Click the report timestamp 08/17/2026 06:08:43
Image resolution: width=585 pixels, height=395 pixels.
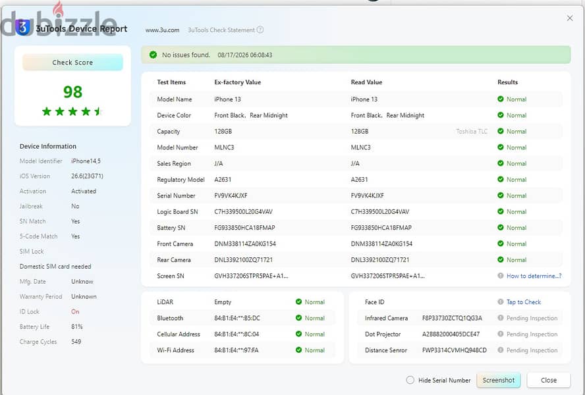tap(245, 55)
